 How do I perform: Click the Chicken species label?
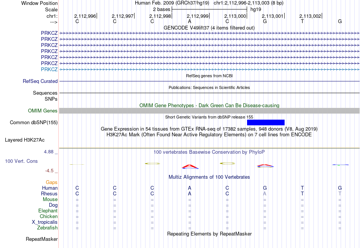tap(49, 216)
